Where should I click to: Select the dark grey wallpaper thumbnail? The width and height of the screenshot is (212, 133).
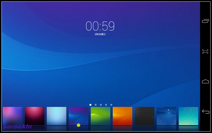145,116
